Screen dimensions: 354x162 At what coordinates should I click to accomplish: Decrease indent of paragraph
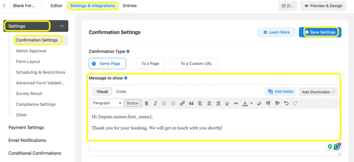pyautogui.click(x=268, y=103)
